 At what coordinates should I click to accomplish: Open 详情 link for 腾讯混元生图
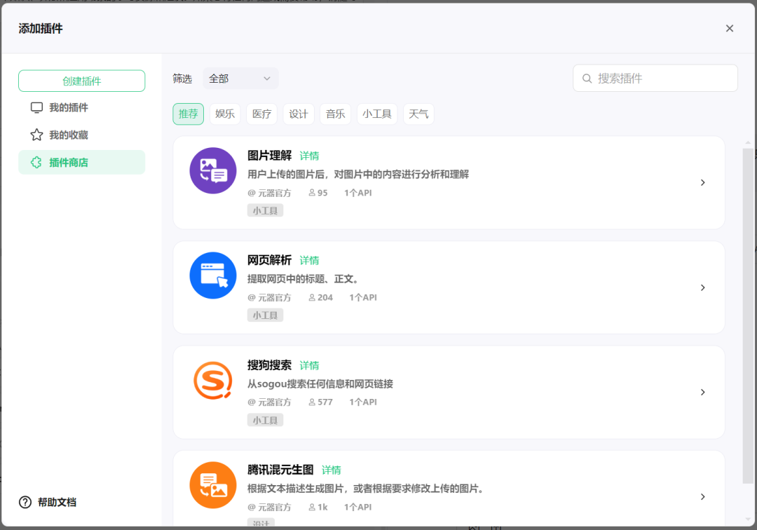(x=332, y=470)
